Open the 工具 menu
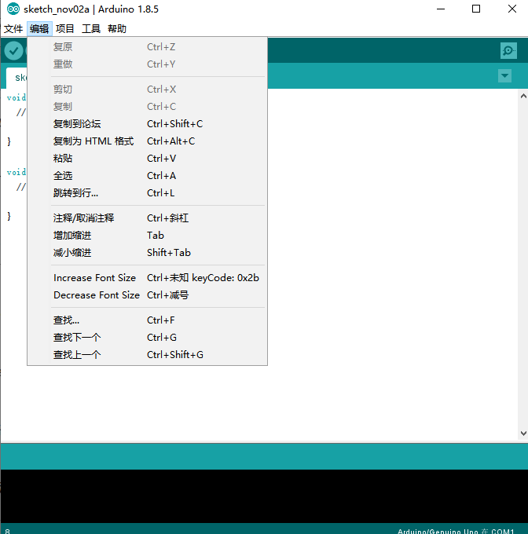The width and height of the screenshot is (528, 534). (x=91, y=29)
